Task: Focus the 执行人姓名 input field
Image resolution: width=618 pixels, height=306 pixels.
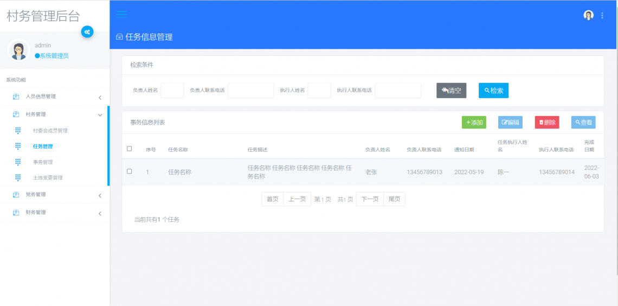Action: coord(319,90)
